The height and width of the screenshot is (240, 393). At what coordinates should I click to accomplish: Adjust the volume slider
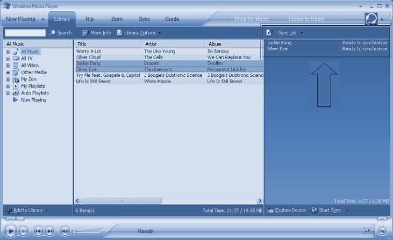pos(87,231)
